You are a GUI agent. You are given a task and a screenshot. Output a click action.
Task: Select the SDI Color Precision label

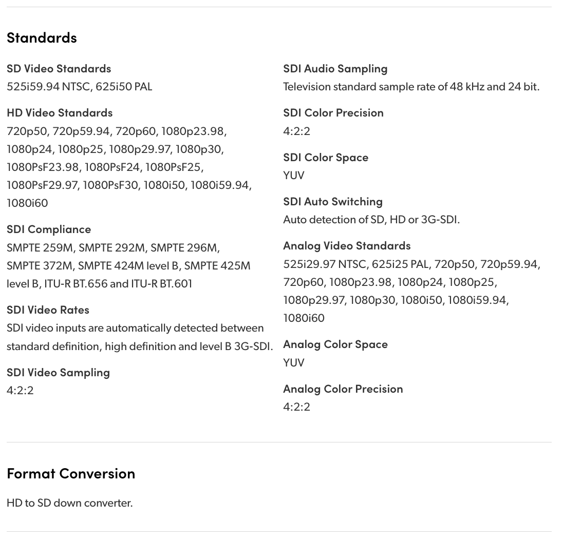click(333, 112)
